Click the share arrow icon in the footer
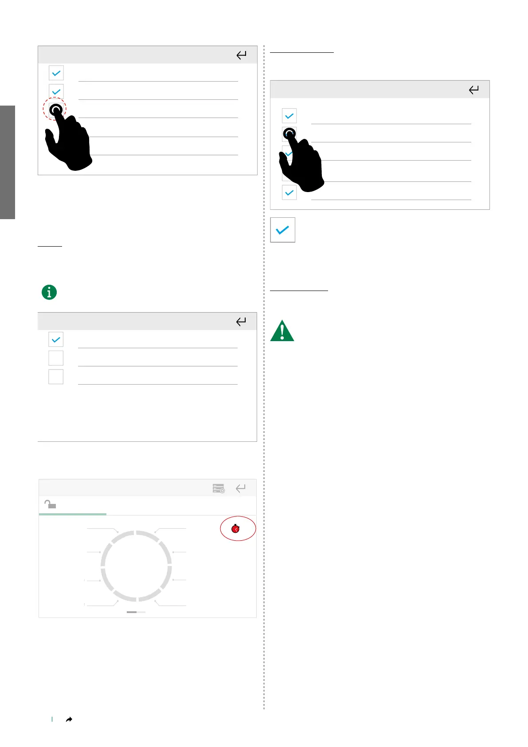 click(x=69, y=719)
